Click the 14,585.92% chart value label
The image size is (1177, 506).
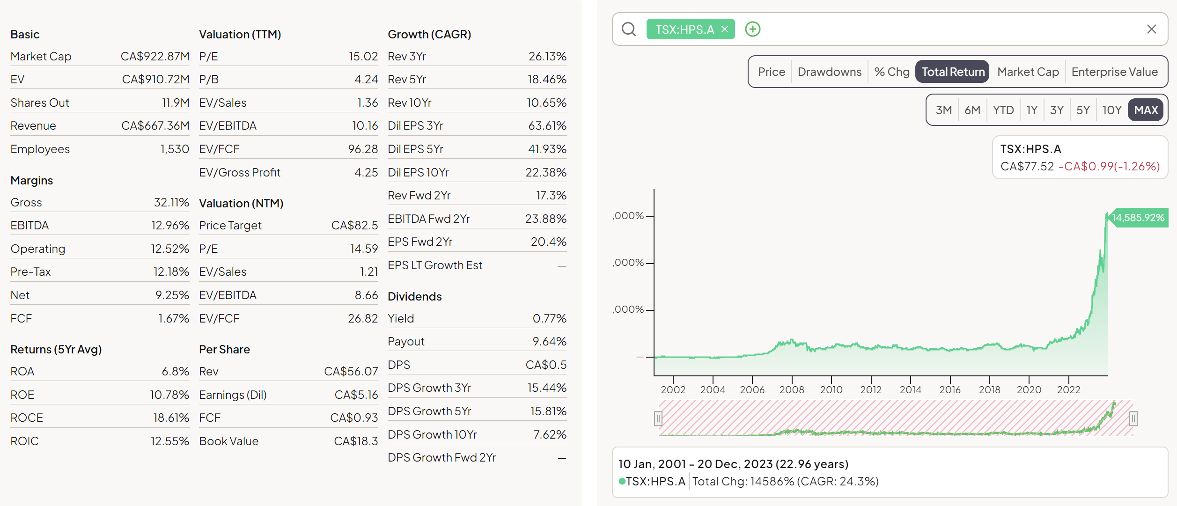click(1138, 218)
